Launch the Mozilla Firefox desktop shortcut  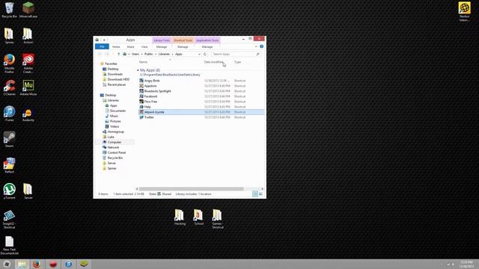click(x=9, y=64)
